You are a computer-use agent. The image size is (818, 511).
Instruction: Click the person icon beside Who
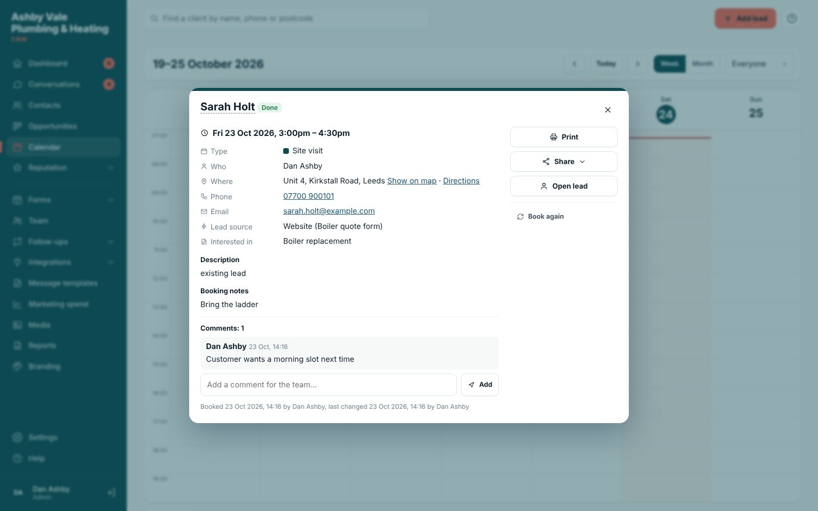tap(204, 167)
